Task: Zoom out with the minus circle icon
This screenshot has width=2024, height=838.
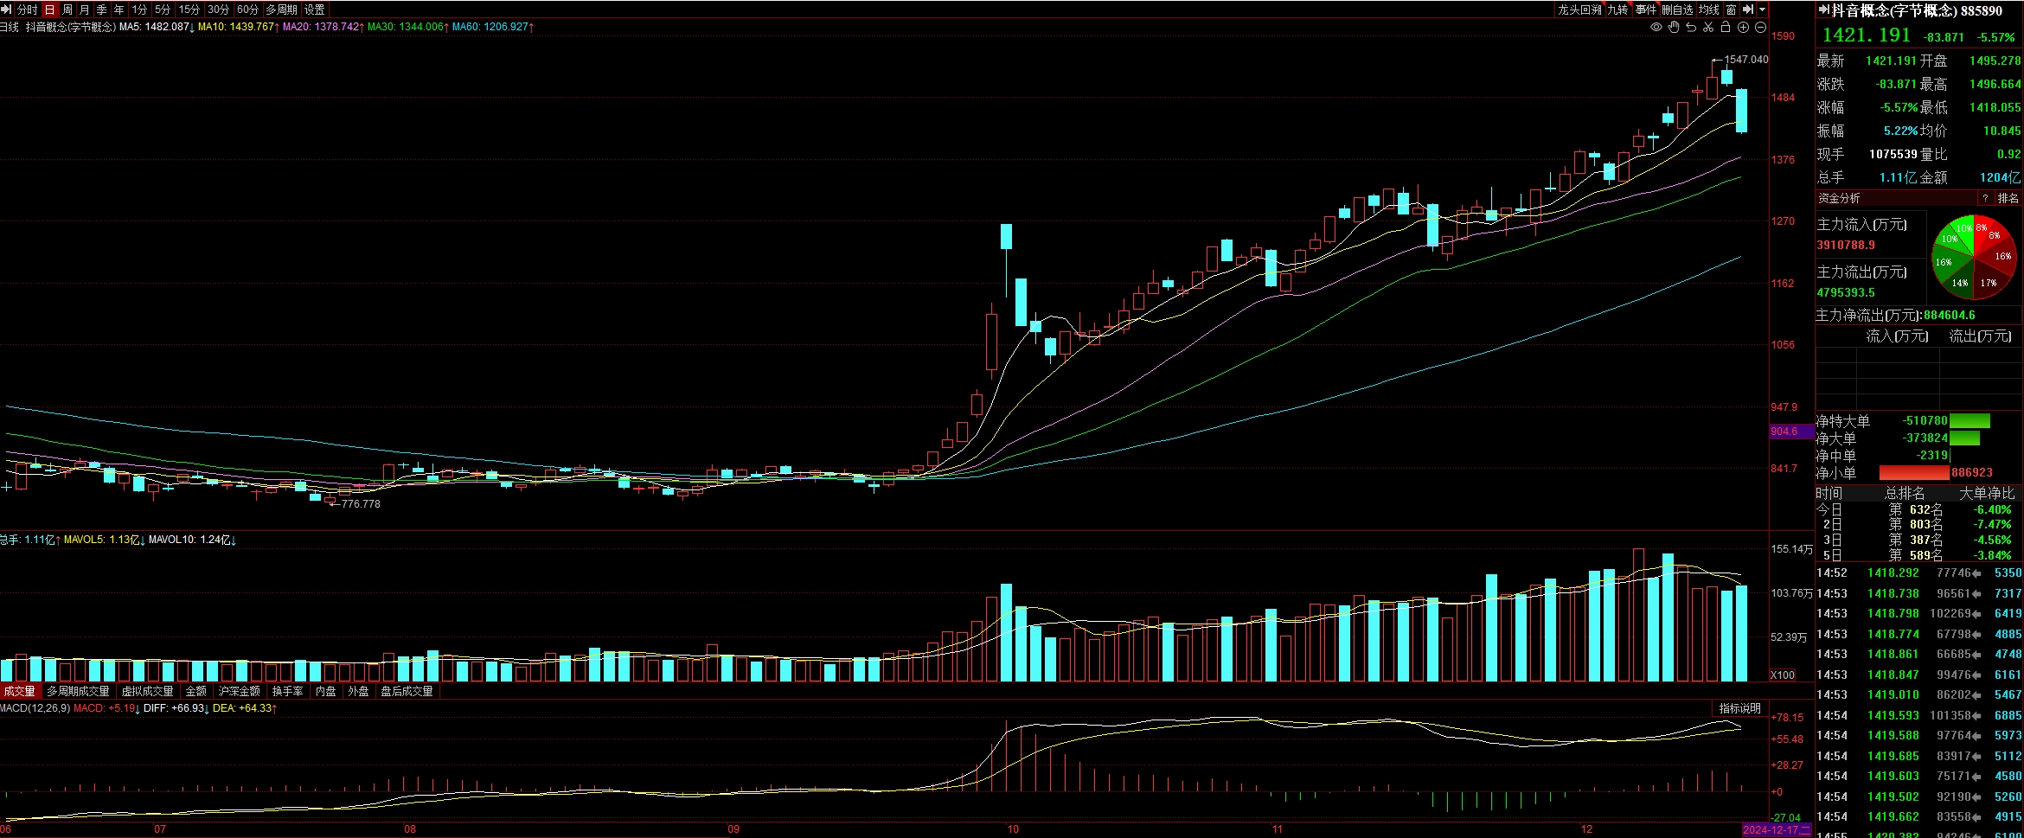Action: (x=1760, y=28)
